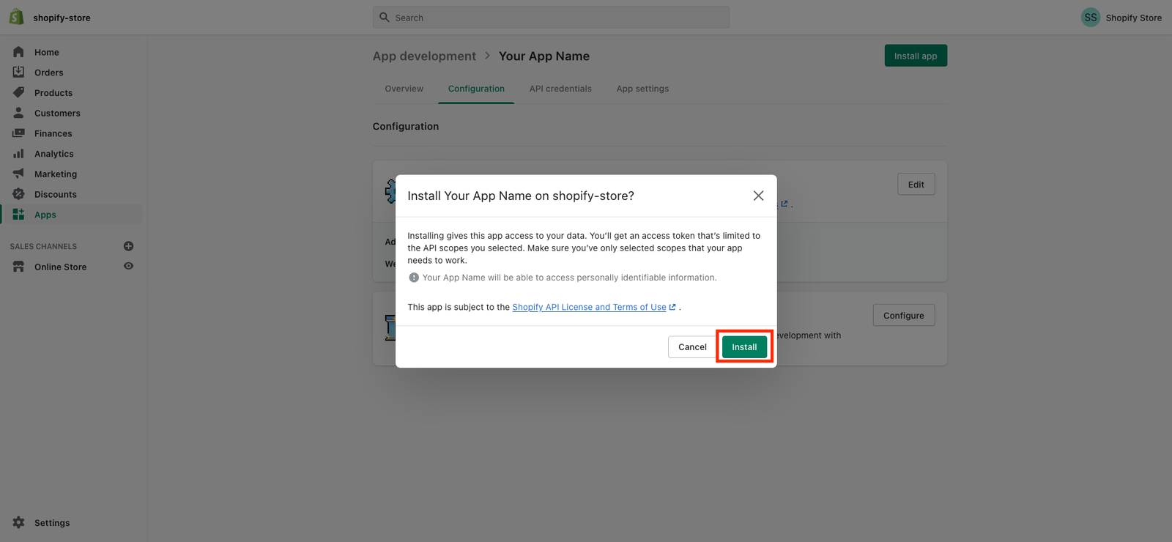Open the App settings tab
Image resolution: width=1172 pixels, height=542 pixels.
(642, 89)
